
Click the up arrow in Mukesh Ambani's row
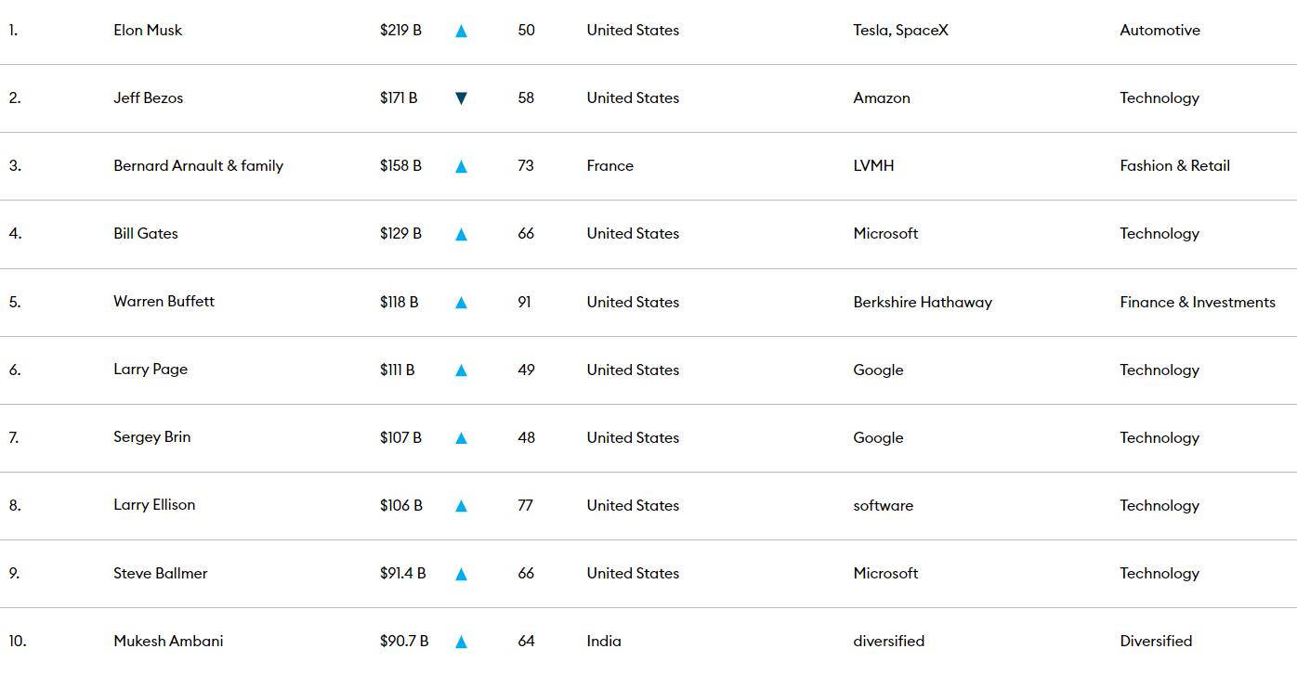(x=461, y=641)
